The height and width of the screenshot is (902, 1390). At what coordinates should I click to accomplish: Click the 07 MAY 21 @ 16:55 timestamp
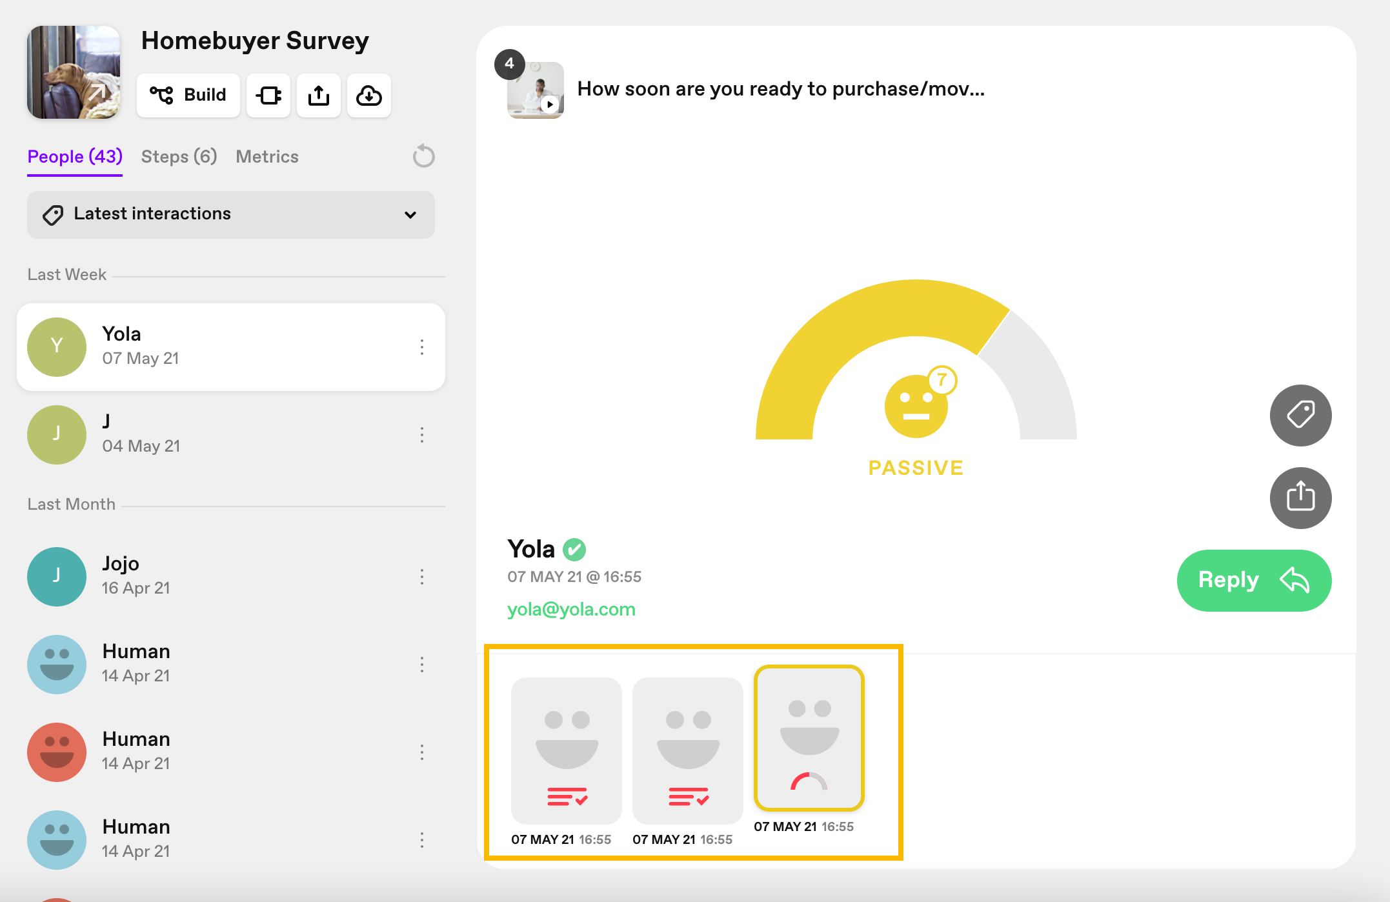click(x=574, y=577)
